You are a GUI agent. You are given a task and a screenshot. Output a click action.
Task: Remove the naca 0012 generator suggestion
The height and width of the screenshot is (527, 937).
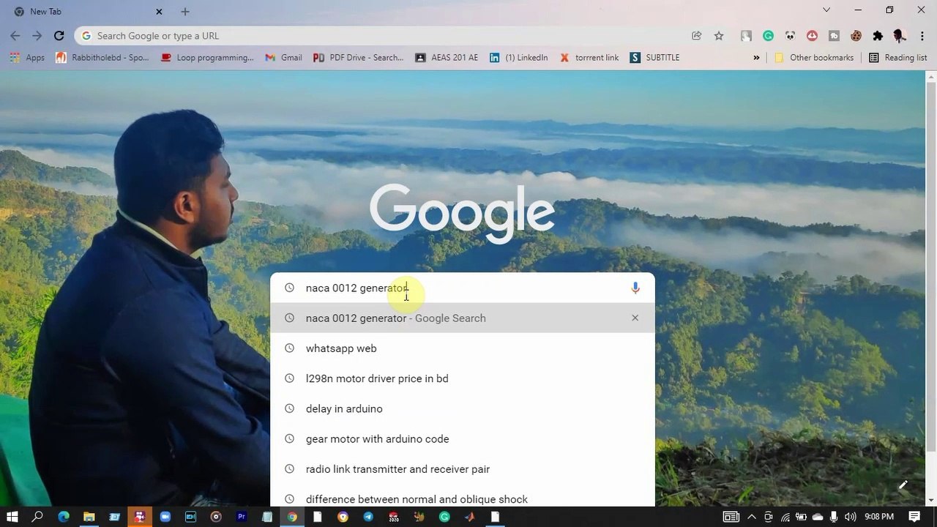point(635,318)
